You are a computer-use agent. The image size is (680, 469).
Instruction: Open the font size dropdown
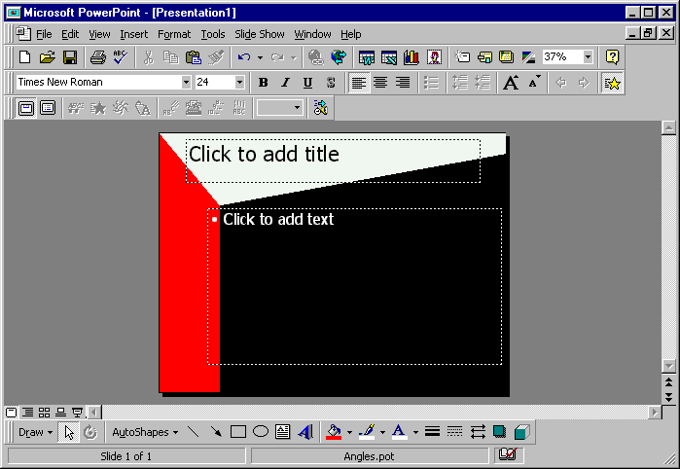[239, 83]
